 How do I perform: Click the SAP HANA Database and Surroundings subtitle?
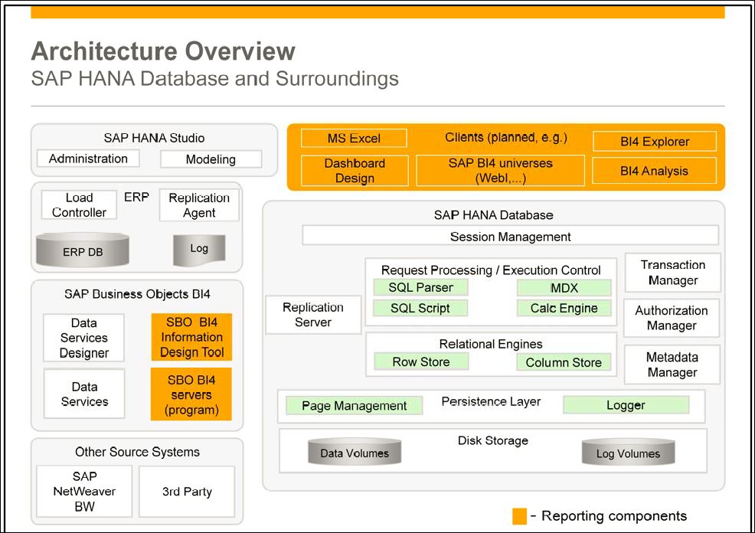pyautogui.click(x=214, y=78)
